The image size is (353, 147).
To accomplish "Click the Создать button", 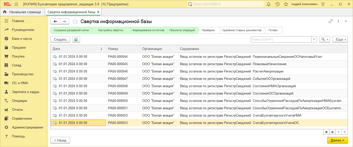I will point(60,39).
